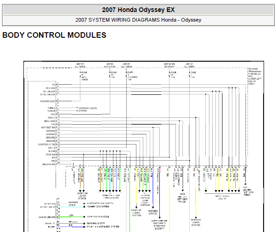Click the 'BODY CONTROL MODULES' heading
276x232 pixels.
(54, 35)
